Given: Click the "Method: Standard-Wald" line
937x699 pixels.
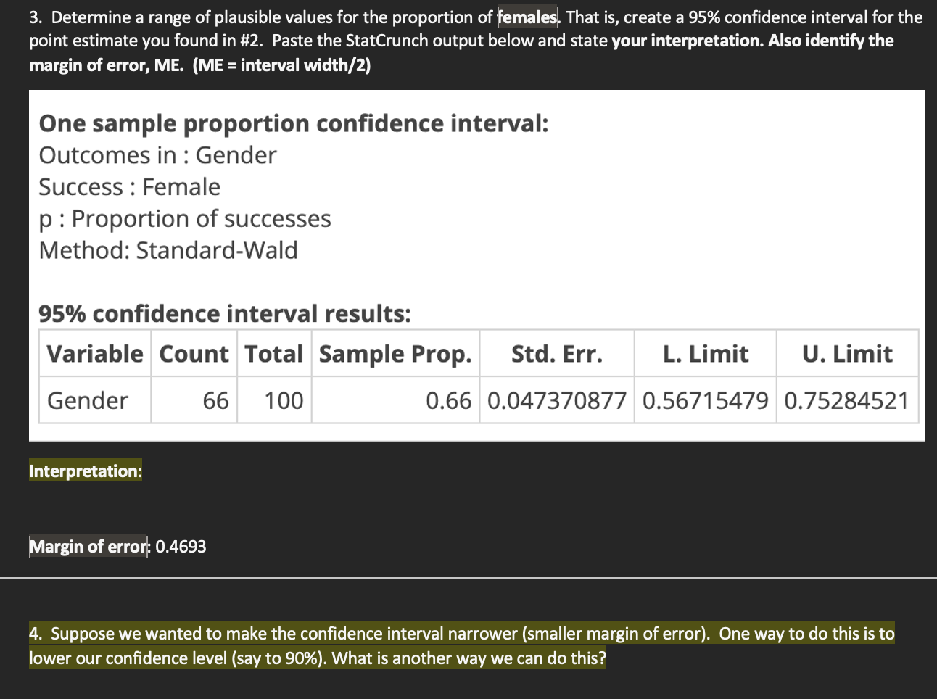Looking at the screenshot, I should point(168,250).
